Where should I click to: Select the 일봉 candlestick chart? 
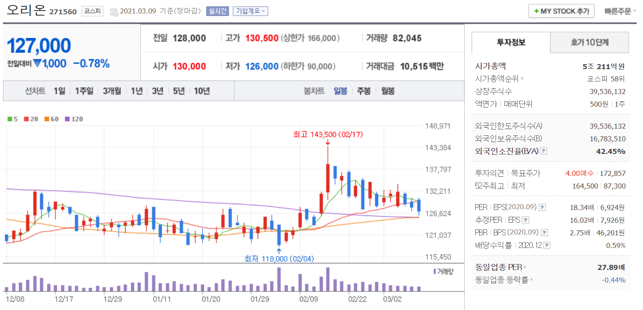(341, 91)
